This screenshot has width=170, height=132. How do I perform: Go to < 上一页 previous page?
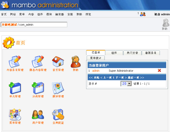point(106,78)
